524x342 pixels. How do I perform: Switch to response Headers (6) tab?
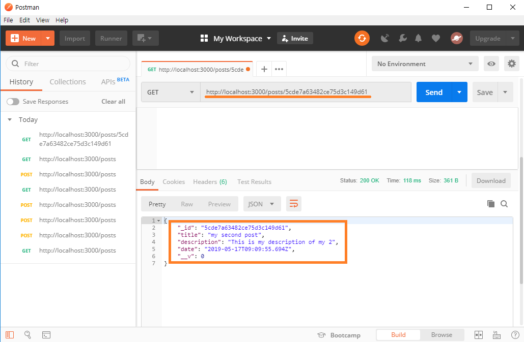pyautogui.click(x=210, y=181)
